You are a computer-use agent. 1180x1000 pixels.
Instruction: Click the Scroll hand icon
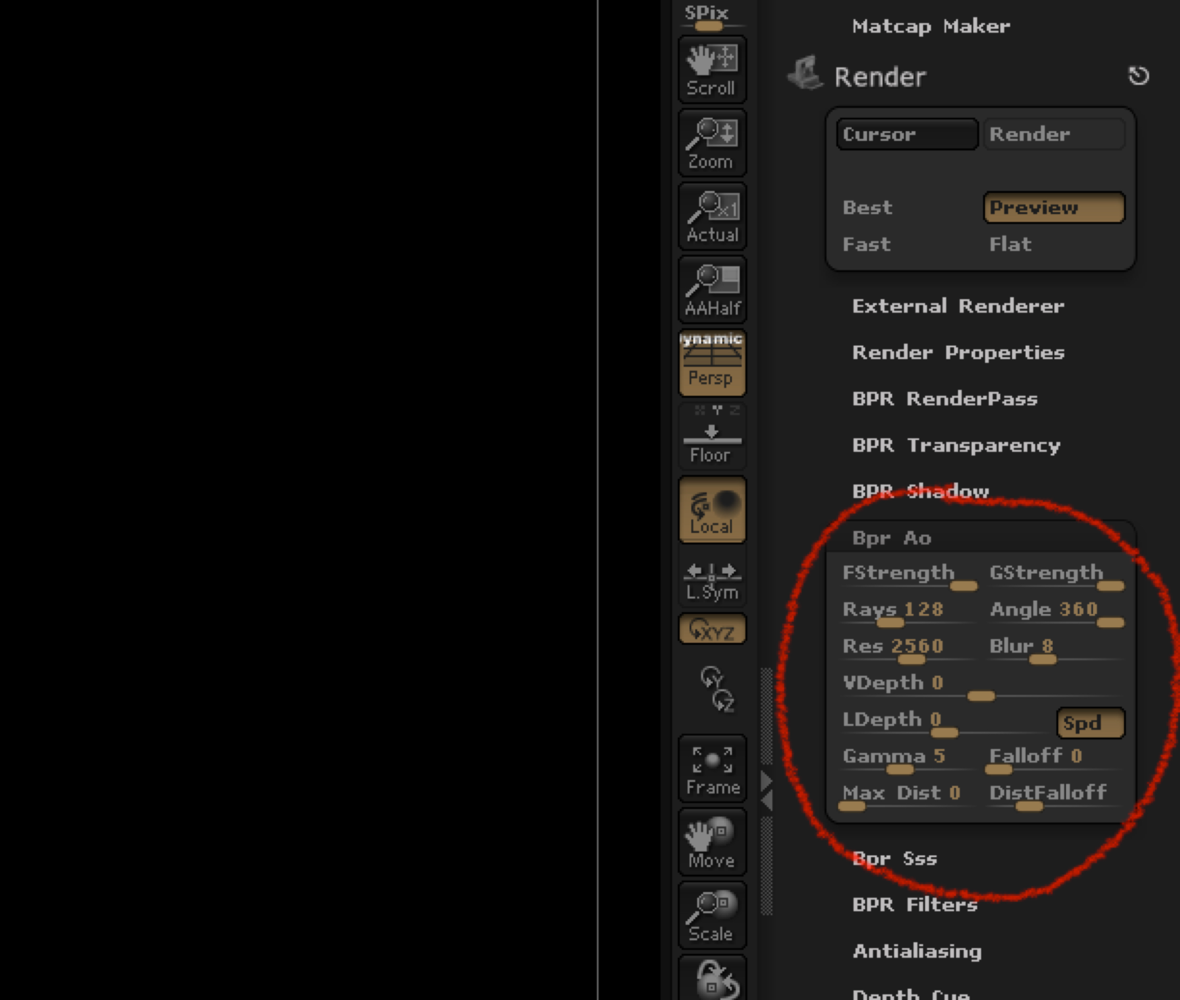(712, 69)
